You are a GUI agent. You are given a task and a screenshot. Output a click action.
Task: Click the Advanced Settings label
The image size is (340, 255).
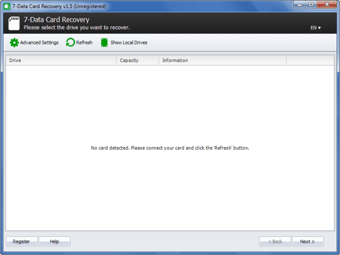pos(39,43)
